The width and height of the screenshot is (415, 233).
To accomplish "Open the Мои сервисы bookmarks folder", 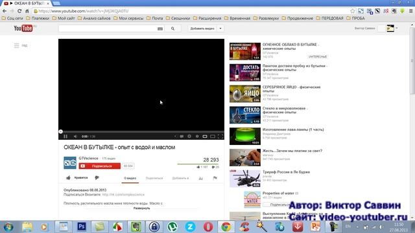I will 128,18.
